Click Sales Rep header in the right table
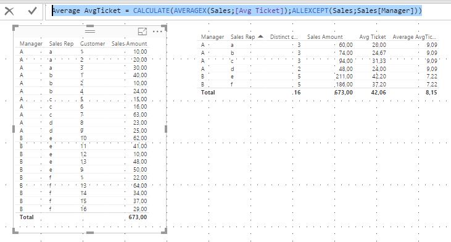This screenshot has width=451, height=242. click(242, 37)
